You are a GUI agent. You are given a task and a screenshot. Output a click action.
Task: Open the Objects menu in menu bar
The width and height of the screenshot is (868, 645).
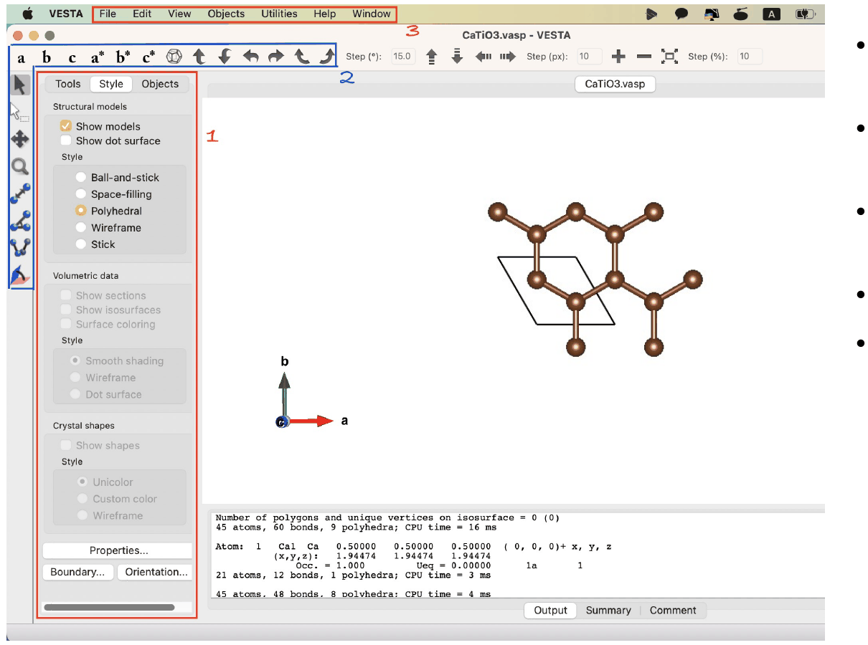point(226,14)
